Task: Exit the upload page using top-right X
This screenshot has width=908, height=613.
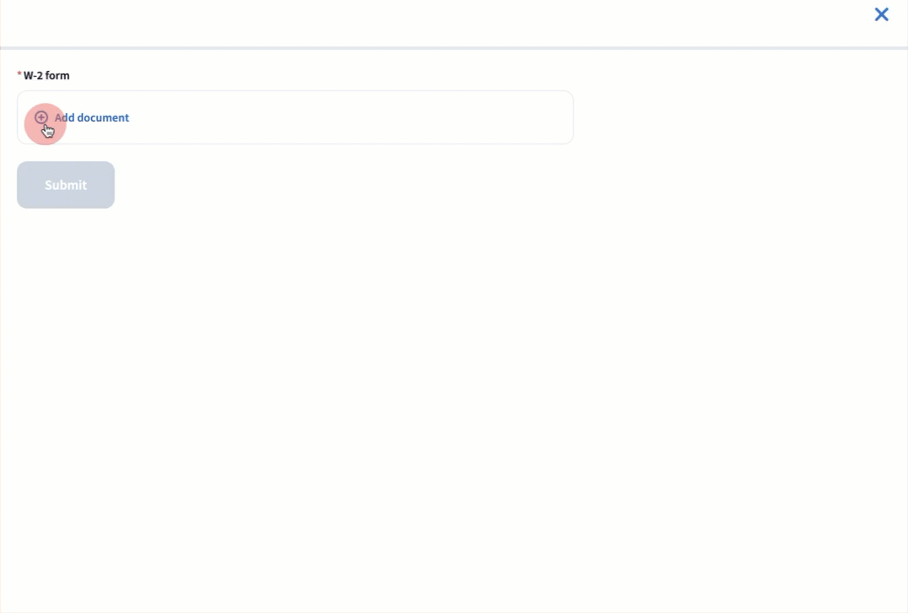Action: point(881,14)
